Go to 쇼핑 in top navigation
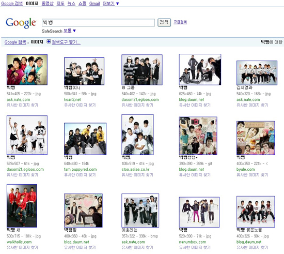The width and height of the screenshot is (284, 254). [x=82, y=4]
